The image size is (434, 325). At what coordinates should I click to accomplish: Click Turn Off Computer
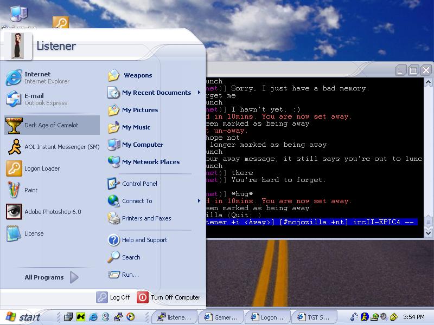(169, 297)
